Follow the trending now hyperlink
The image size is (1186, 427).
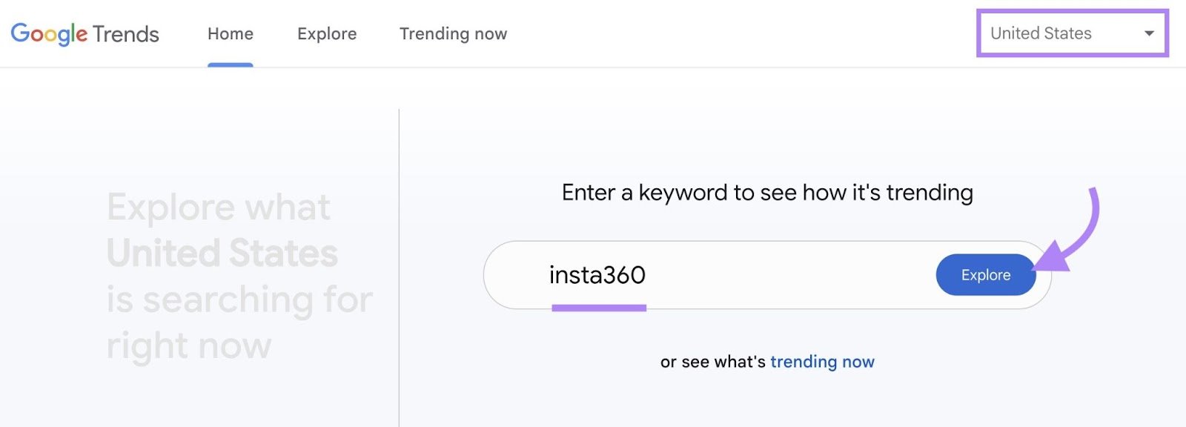pyautogui.click(x=821, y=362)
